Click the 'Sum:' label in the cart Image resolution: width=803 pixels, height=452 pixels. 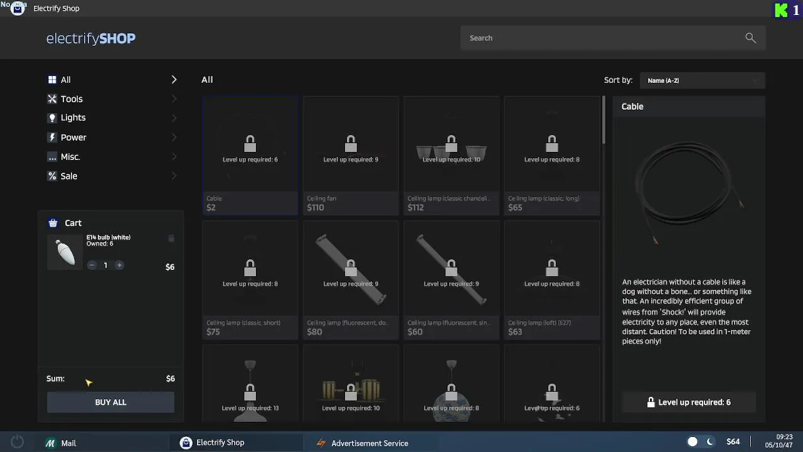coord(55,379)
